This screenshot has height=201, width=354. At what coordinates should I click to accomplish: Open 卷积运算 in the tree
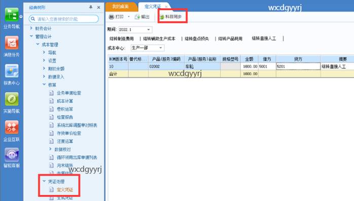[x=65, y=109]
